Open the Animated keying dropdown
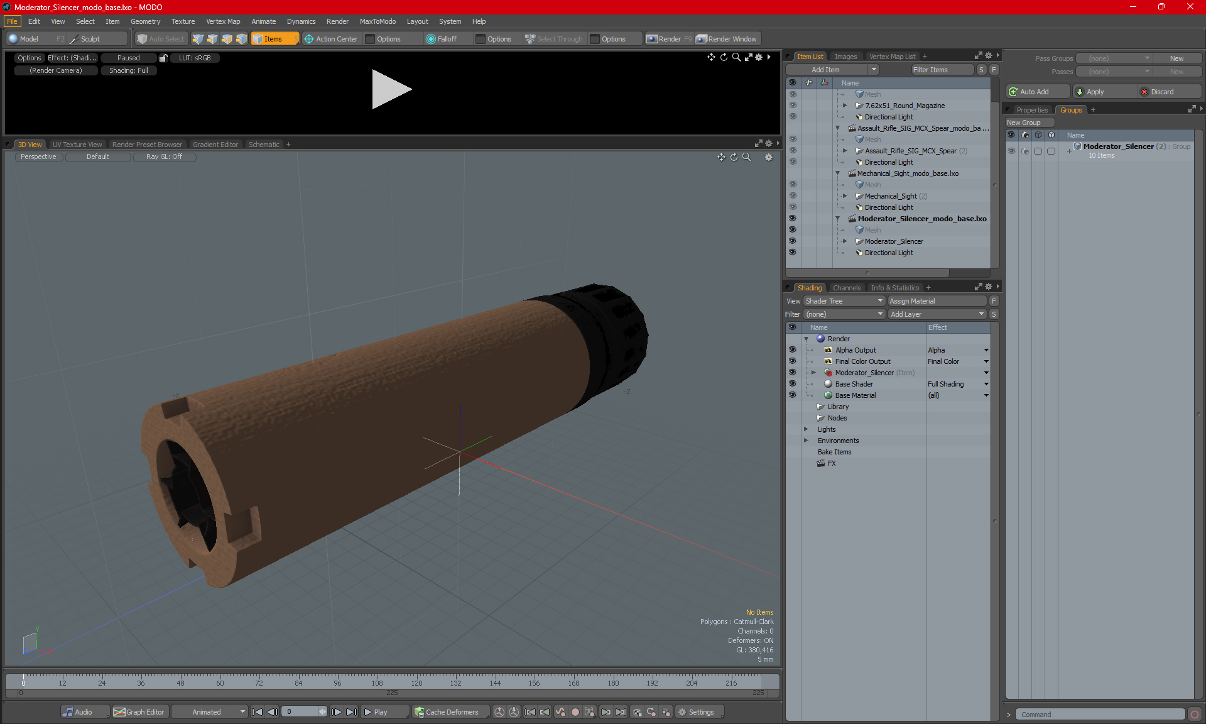This screenshot has width=1206, height=724. [210, 712]
